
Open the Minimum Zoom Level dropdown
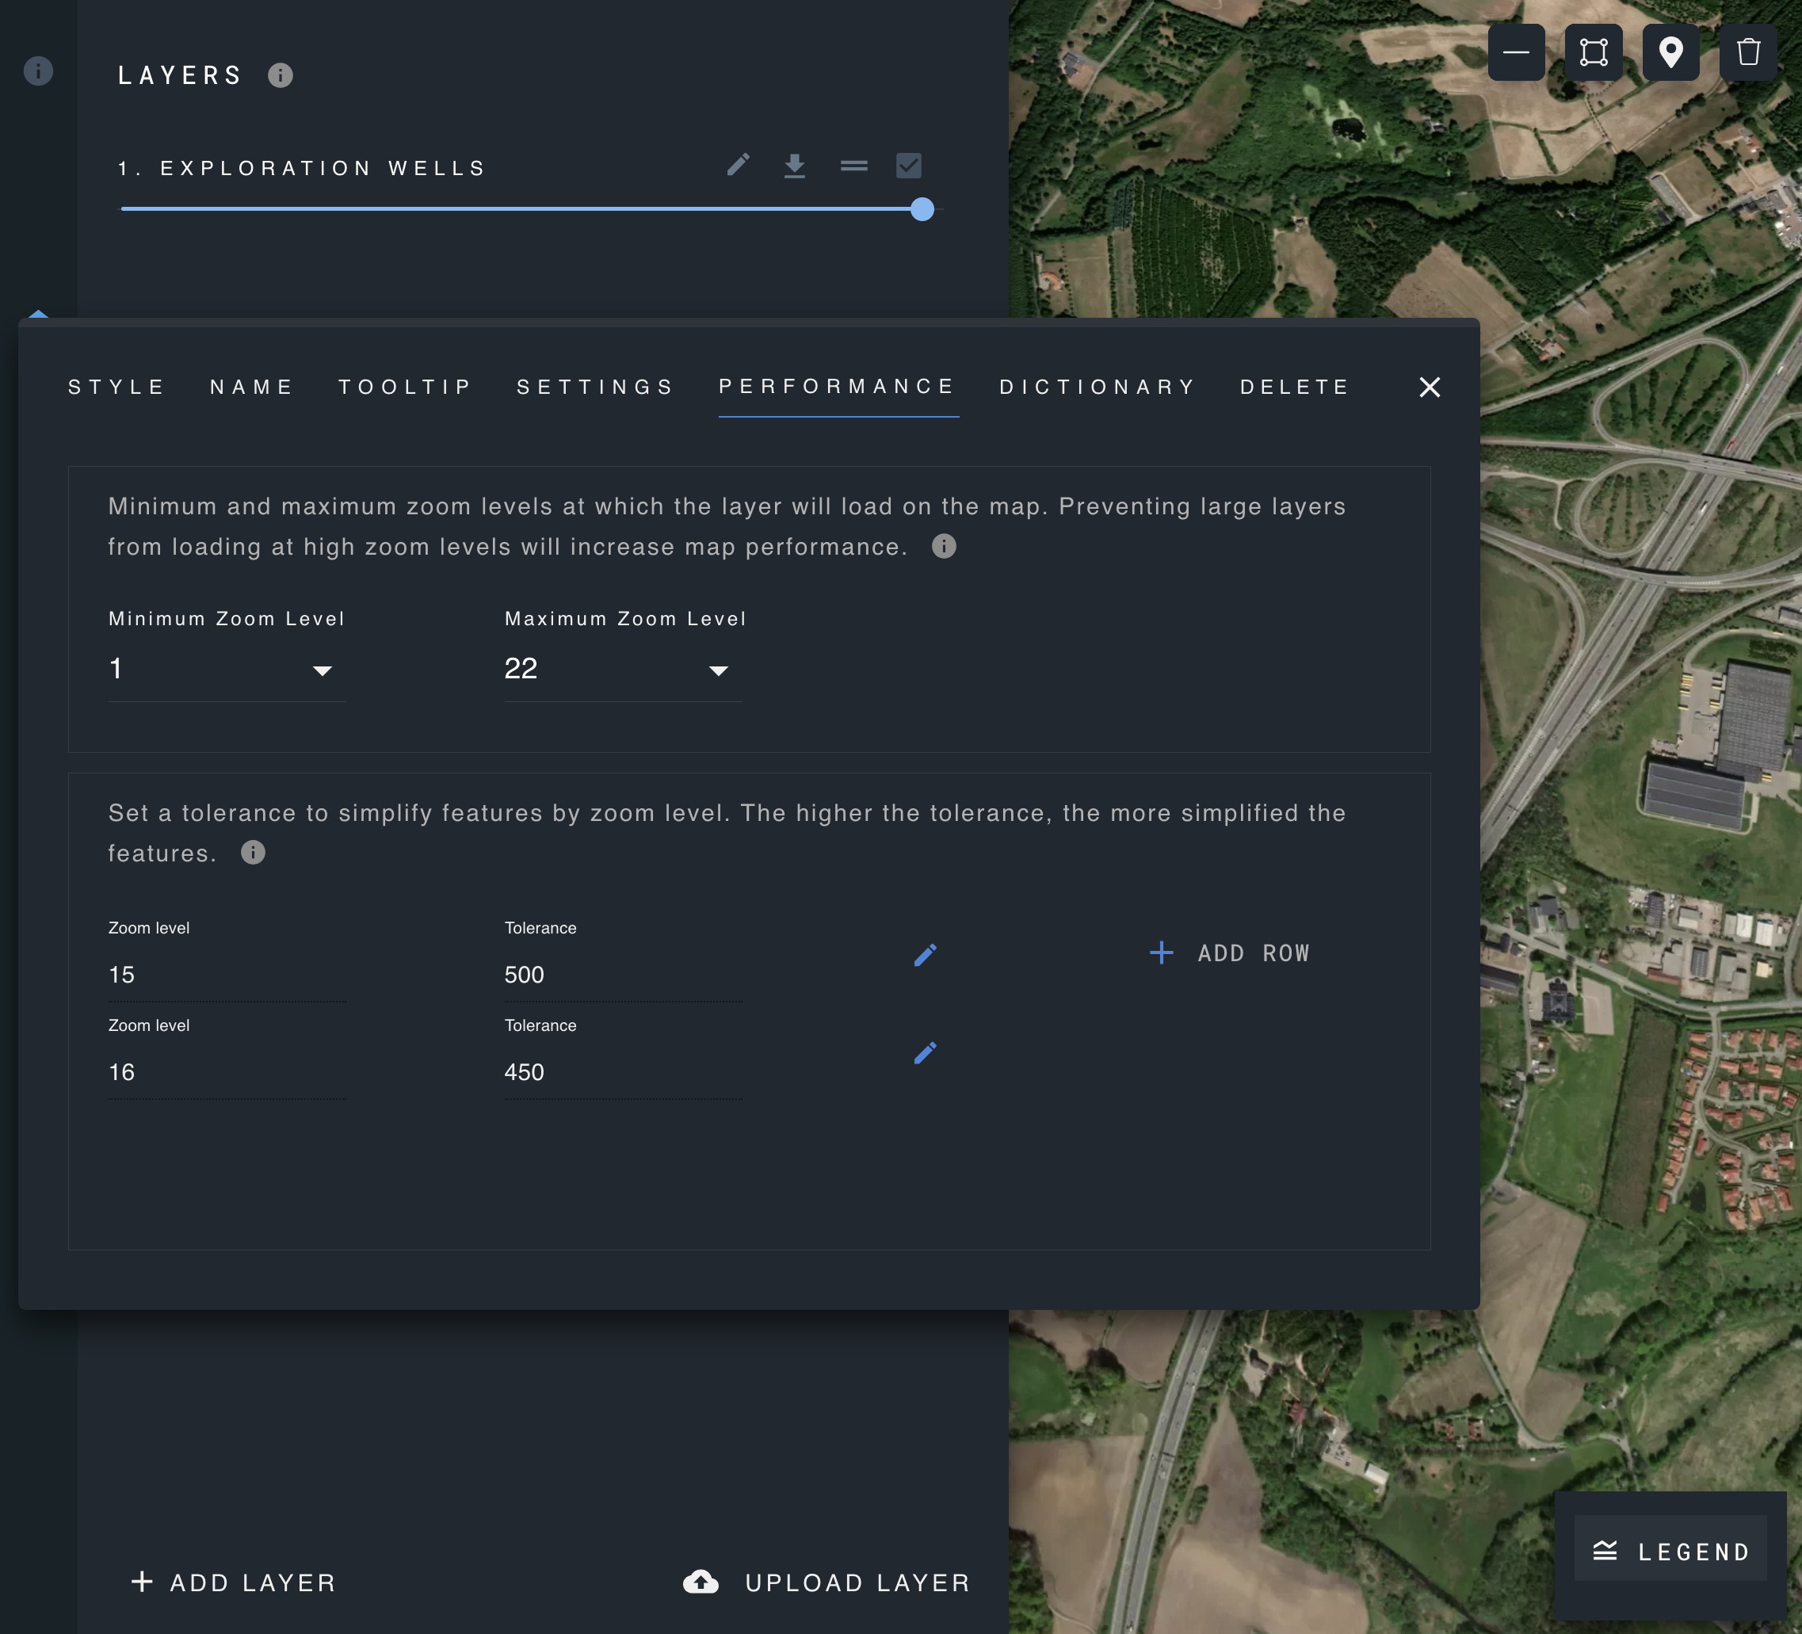click(x=227, y=670)
